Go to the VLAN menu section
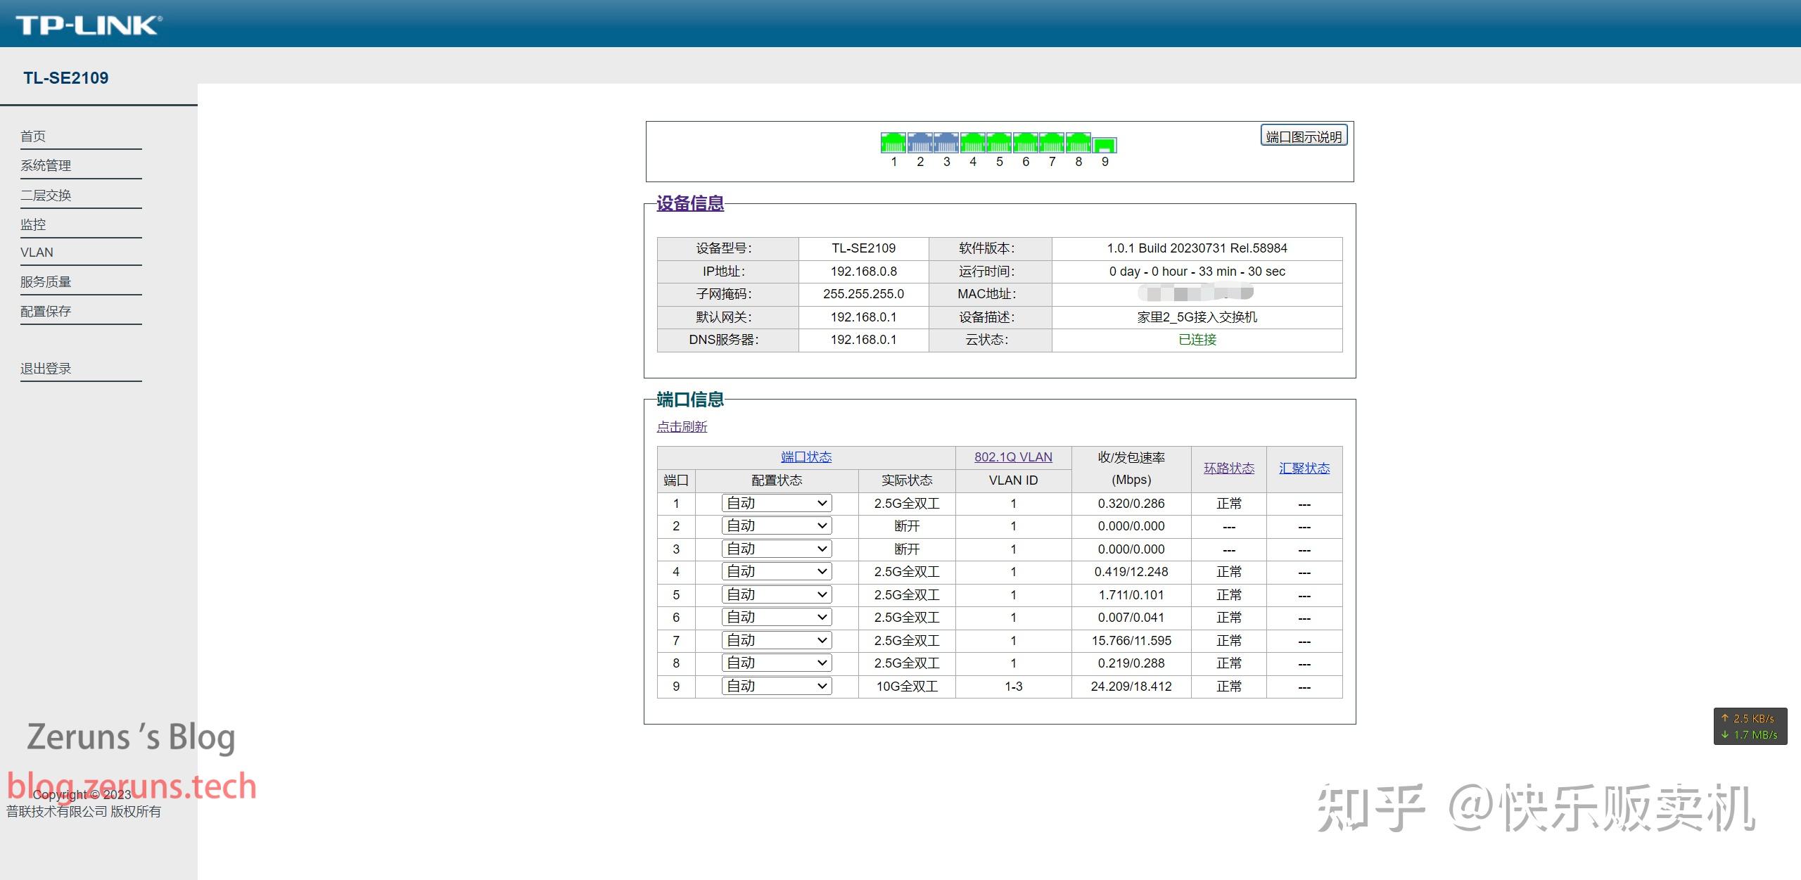The image size is (1801, 880). click(37, 253)
